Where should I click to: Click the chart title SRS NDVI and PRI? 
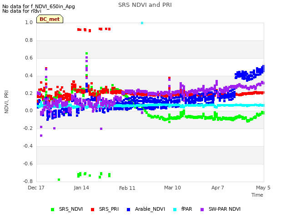click(145, 5)
